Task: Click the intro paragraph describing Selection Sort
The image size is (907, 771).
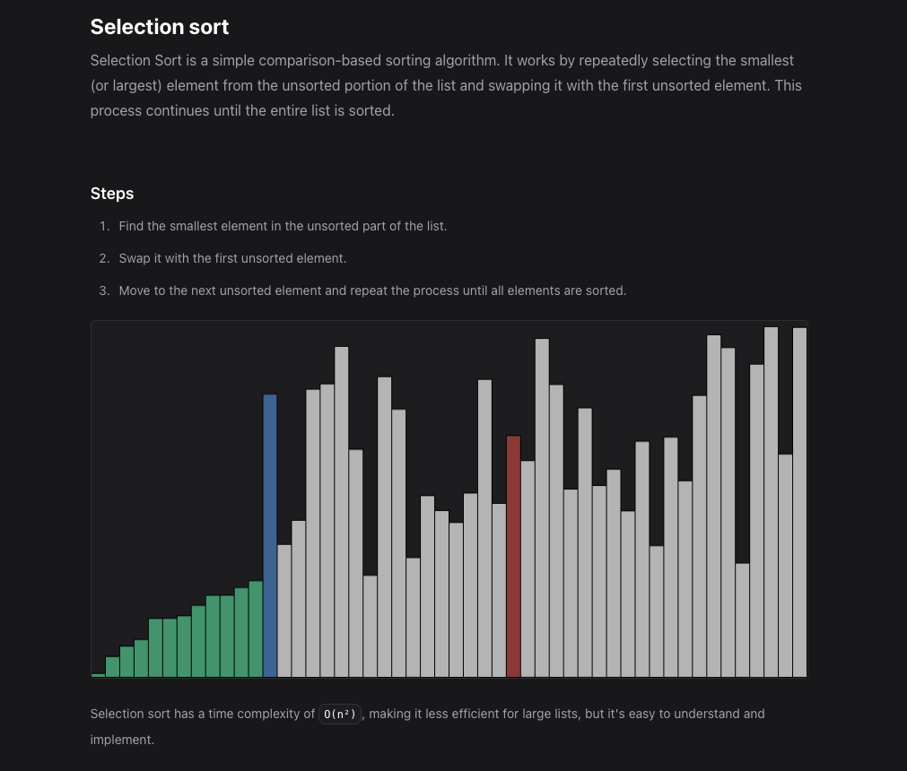Action: coord(446,86)
